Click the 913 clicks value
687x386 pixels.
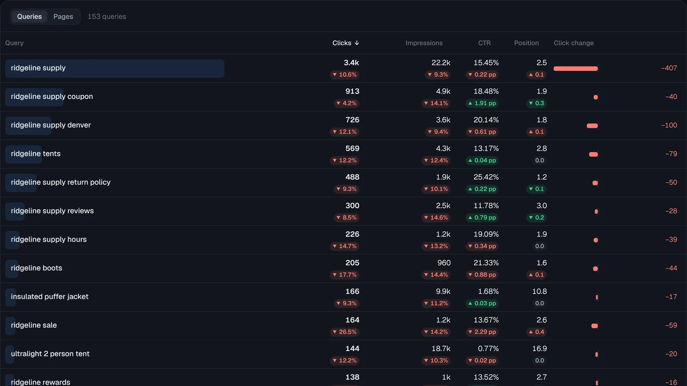click(x=352, y=91)
